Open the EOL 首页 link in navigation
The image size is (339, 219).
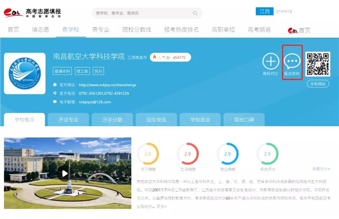pos(299,30)
